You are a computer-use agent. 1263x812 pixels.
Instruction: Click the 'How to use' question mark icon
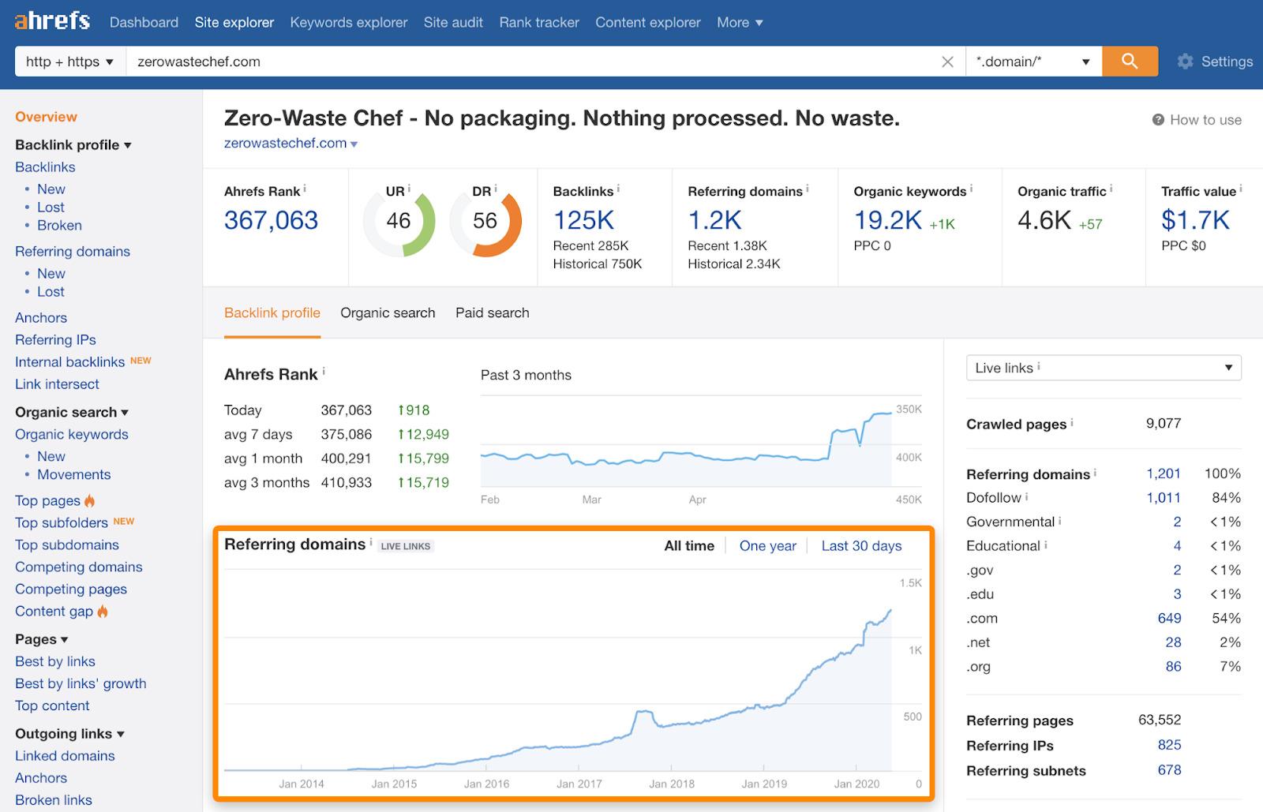coord(1156,120)
